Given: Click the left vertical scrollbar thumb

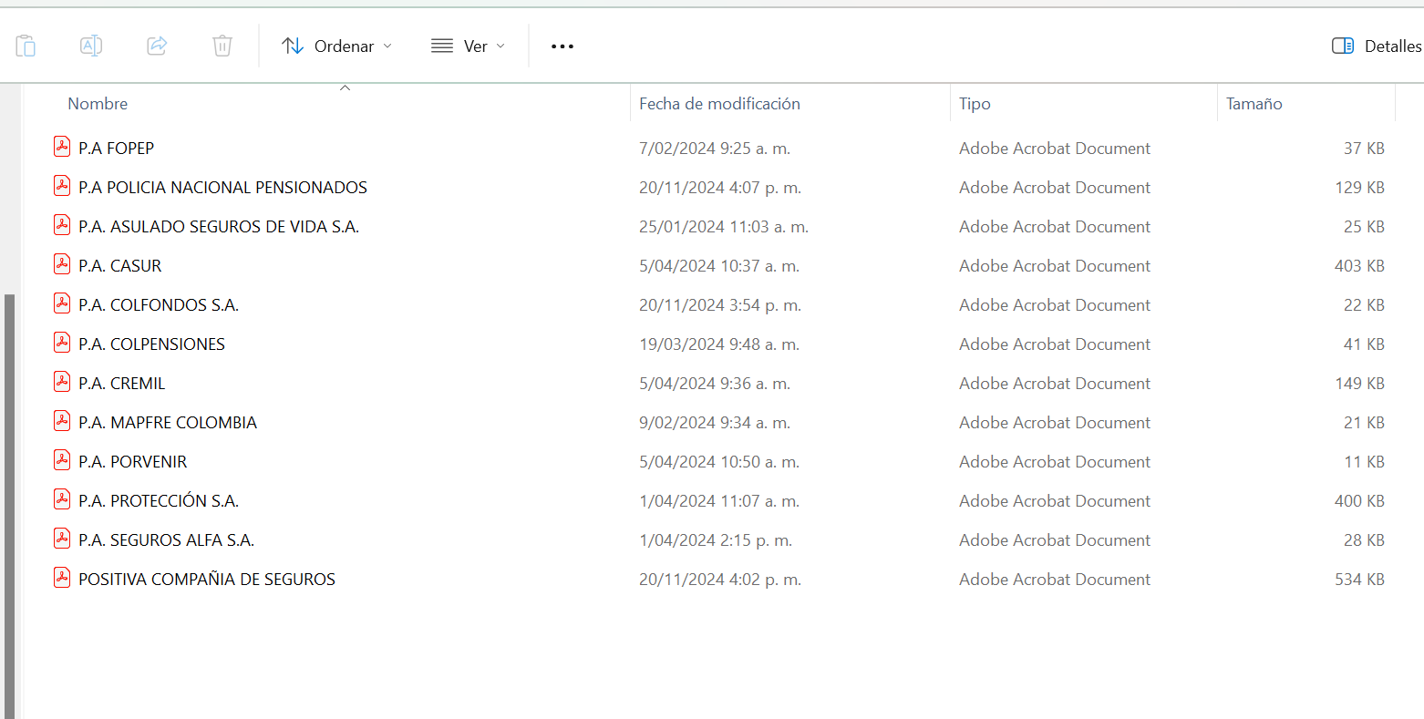Looking at the screenshot, I should point(9,501).
